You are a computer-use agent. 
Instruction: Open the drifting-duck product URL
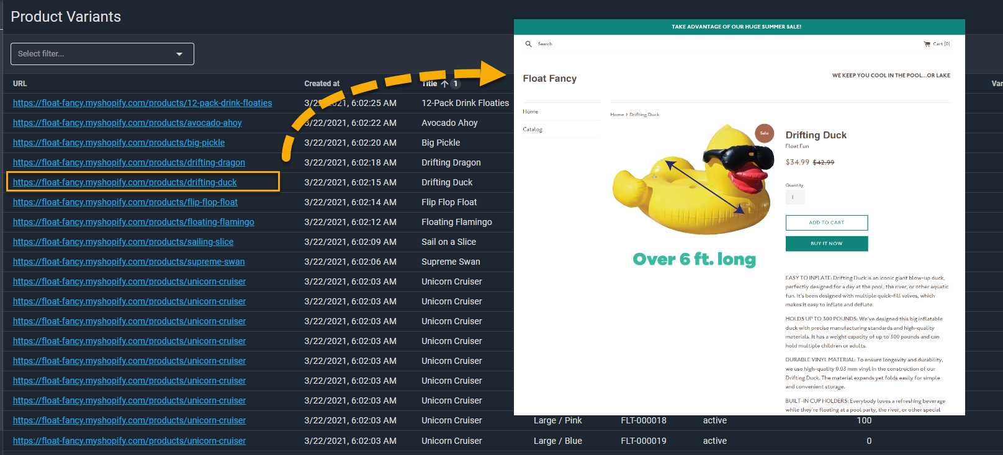(125, 182)
